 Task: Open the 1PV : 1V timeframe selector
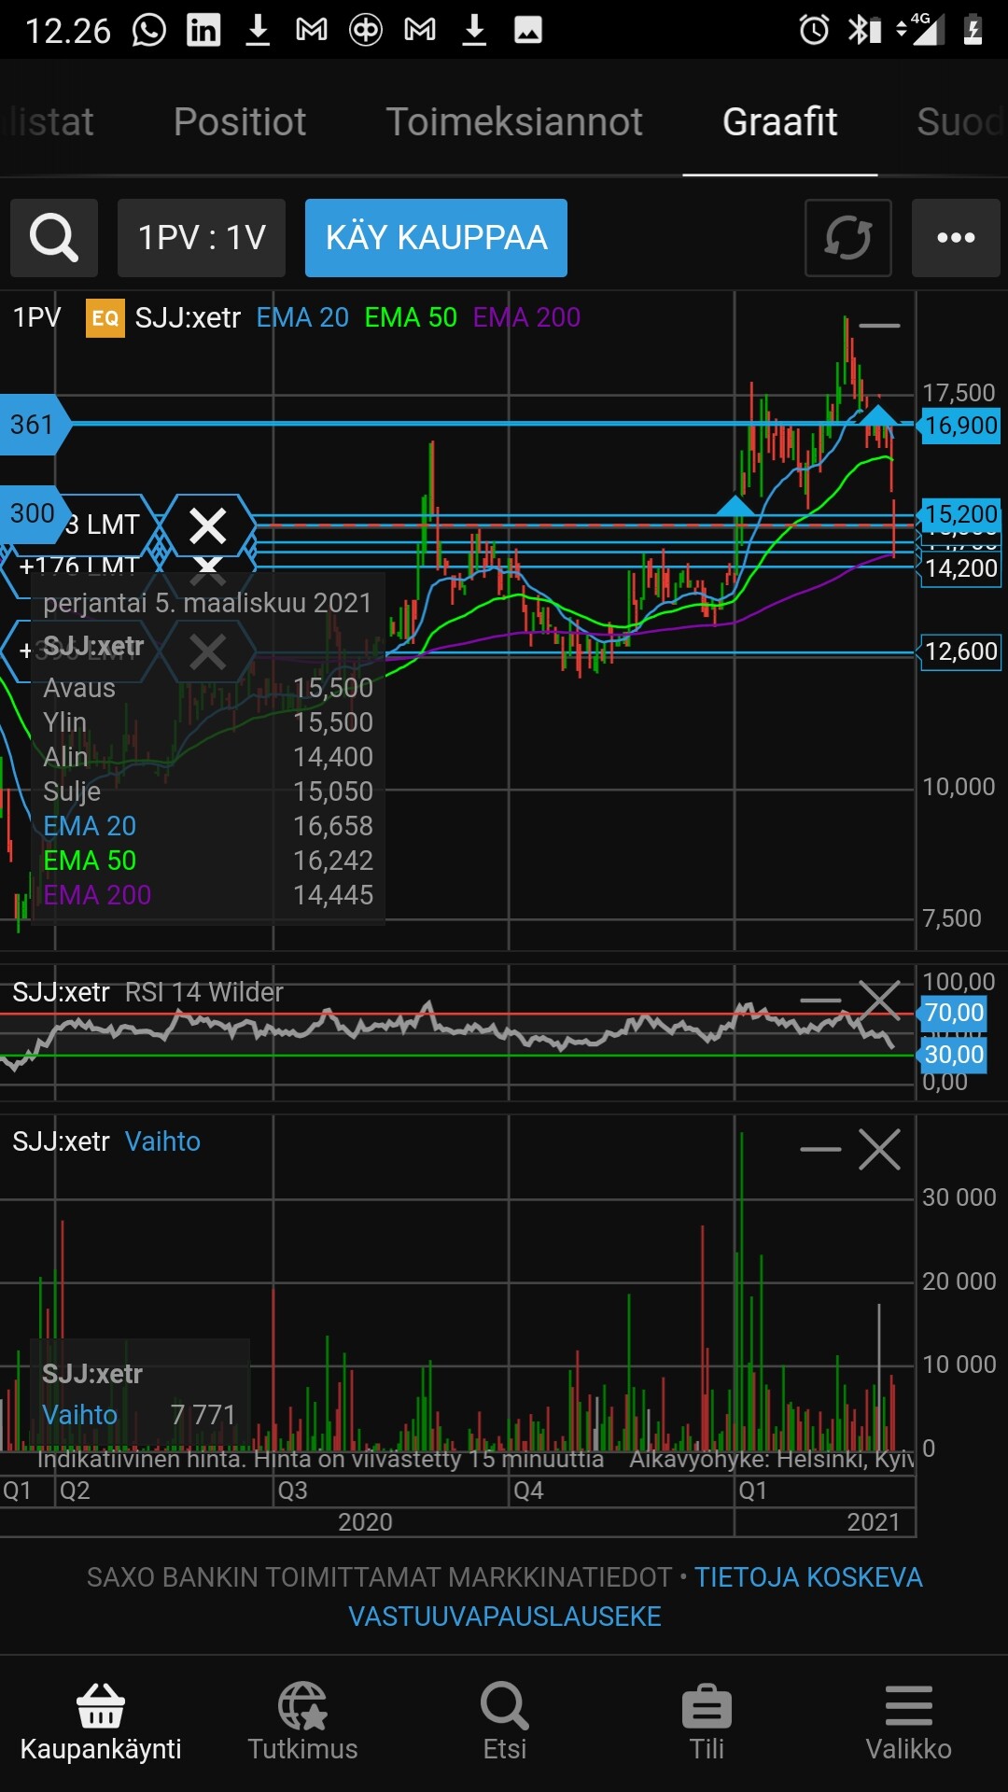tap(202, 238)
